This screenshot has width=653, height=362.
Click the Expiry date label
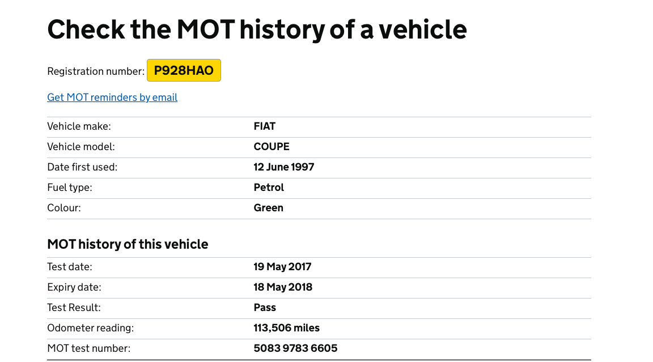click(x=74, y=287)
